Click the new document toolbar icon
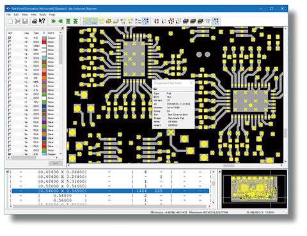 (x=10, y=21)
